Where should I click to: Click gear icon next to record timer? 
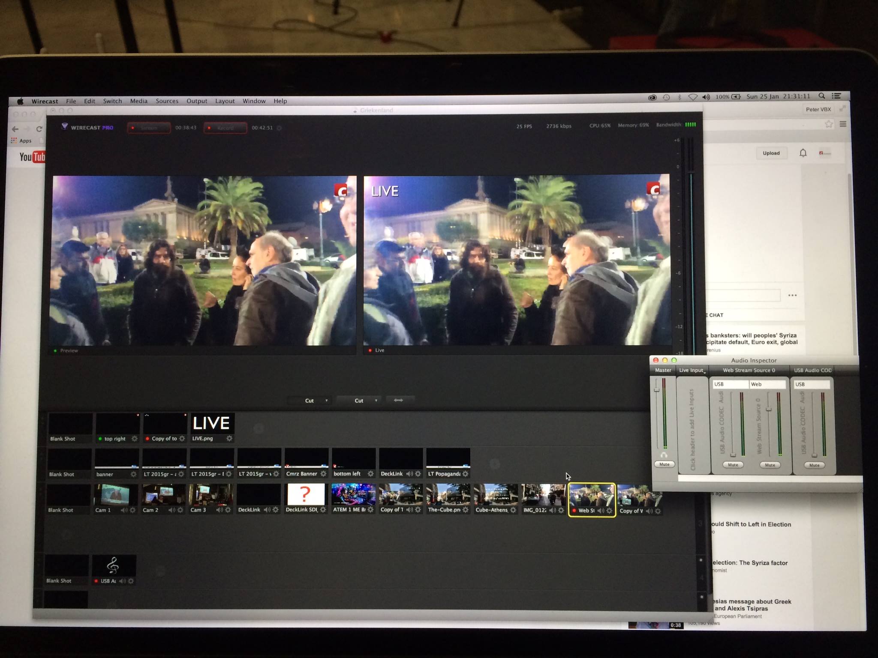[280, 128]
